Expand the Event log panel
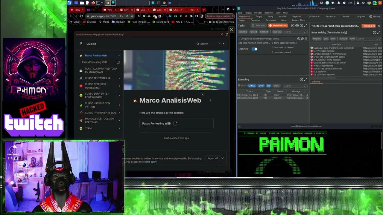383x215 pixels. 306,79
